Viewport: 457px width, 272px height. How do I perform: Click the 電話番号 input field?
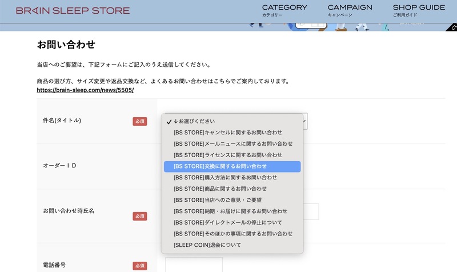[194, 265]
